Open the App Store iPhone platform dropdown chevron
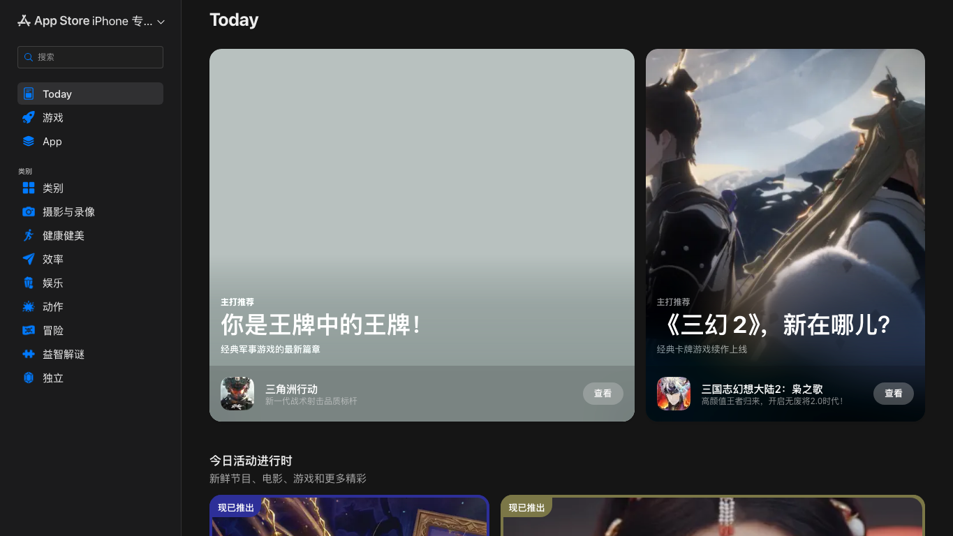The image size is (953, 536). click(161, 22)
